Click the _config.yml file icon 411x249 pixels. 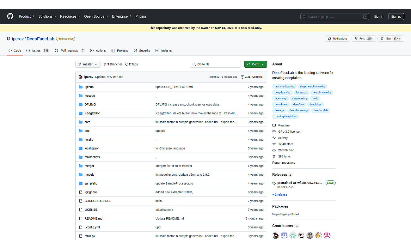pos(81,227)
